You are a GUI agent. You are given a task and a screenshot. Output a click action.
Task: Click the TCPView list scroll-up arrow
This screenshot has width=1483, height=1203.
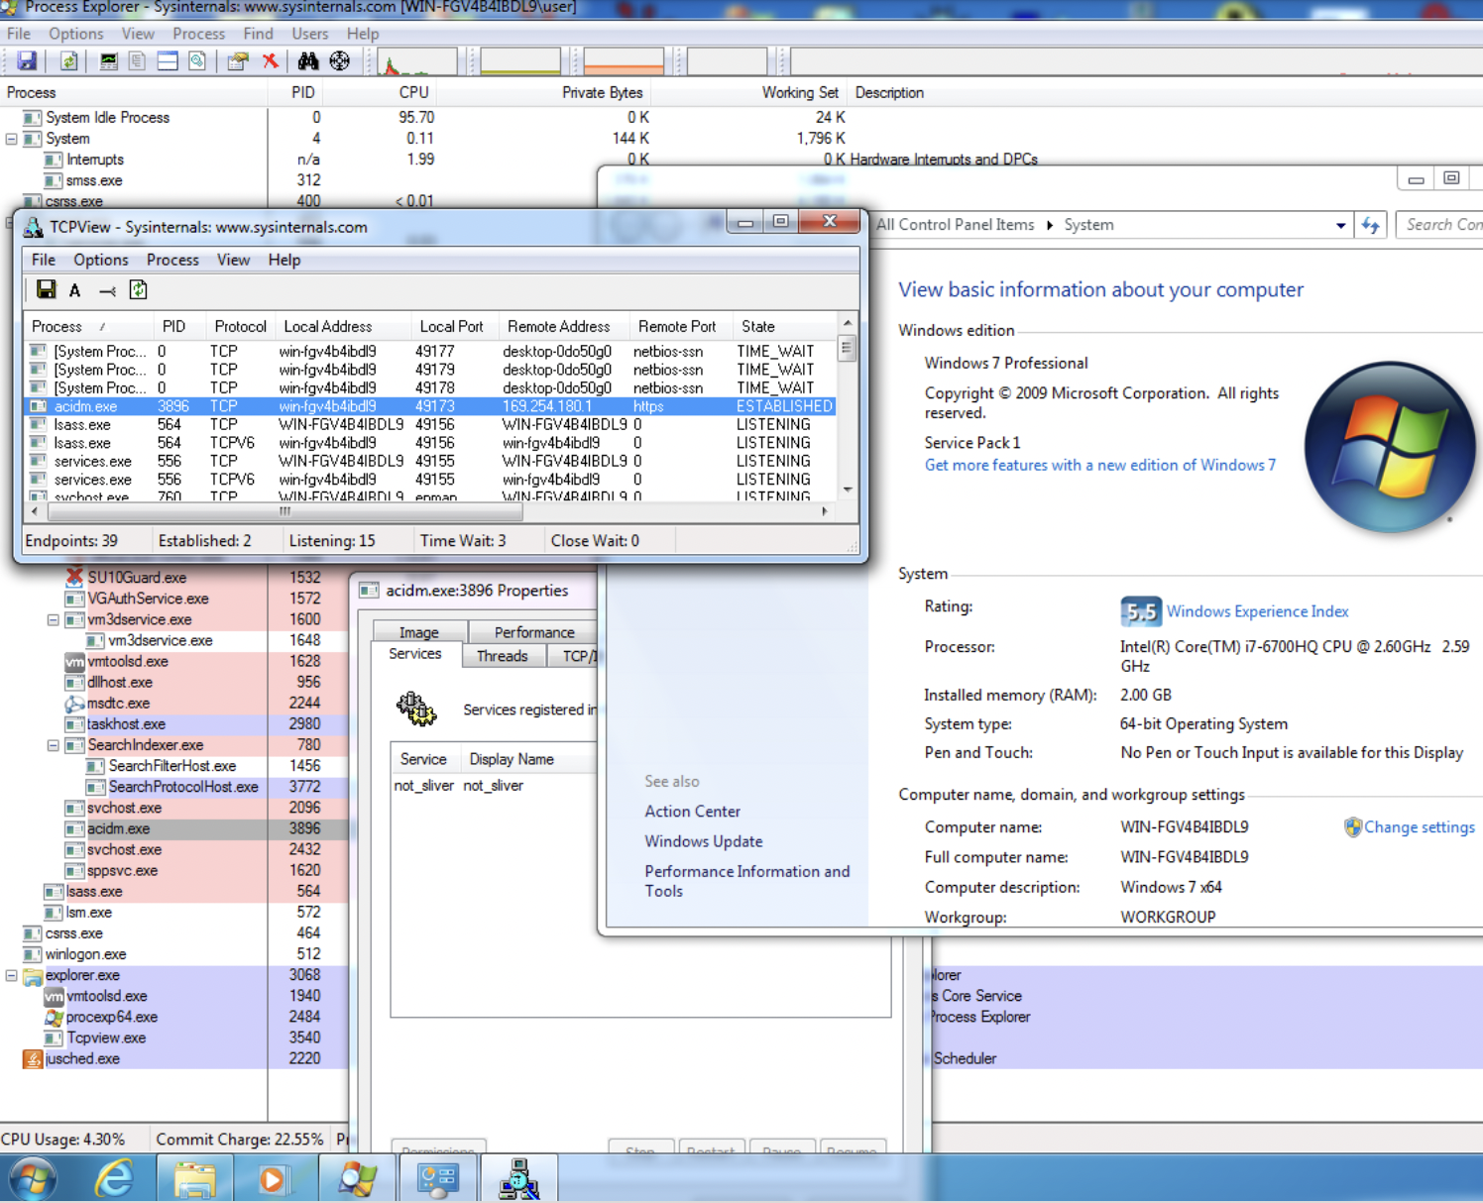(848, 324)
